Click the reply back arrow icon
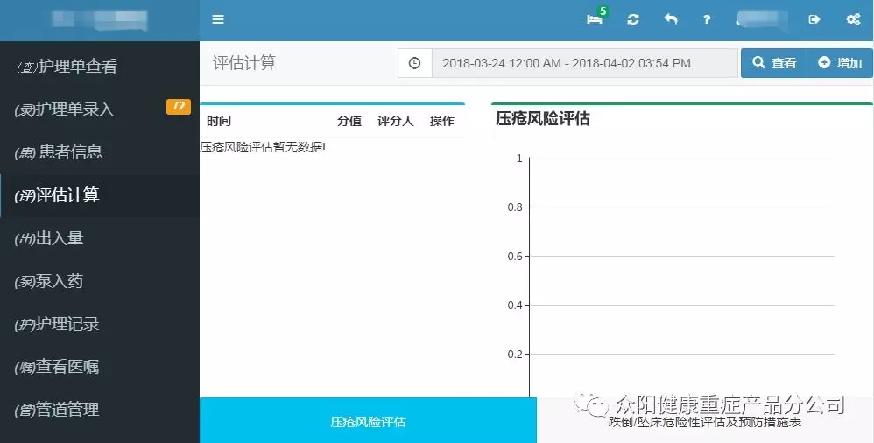Screen dimensions: 874x443 pos(671,19)
